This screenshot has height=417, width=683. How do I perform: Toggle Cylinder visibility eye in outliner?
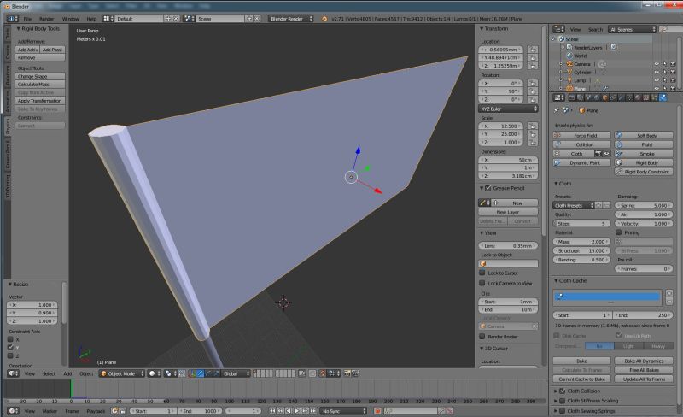657,73
